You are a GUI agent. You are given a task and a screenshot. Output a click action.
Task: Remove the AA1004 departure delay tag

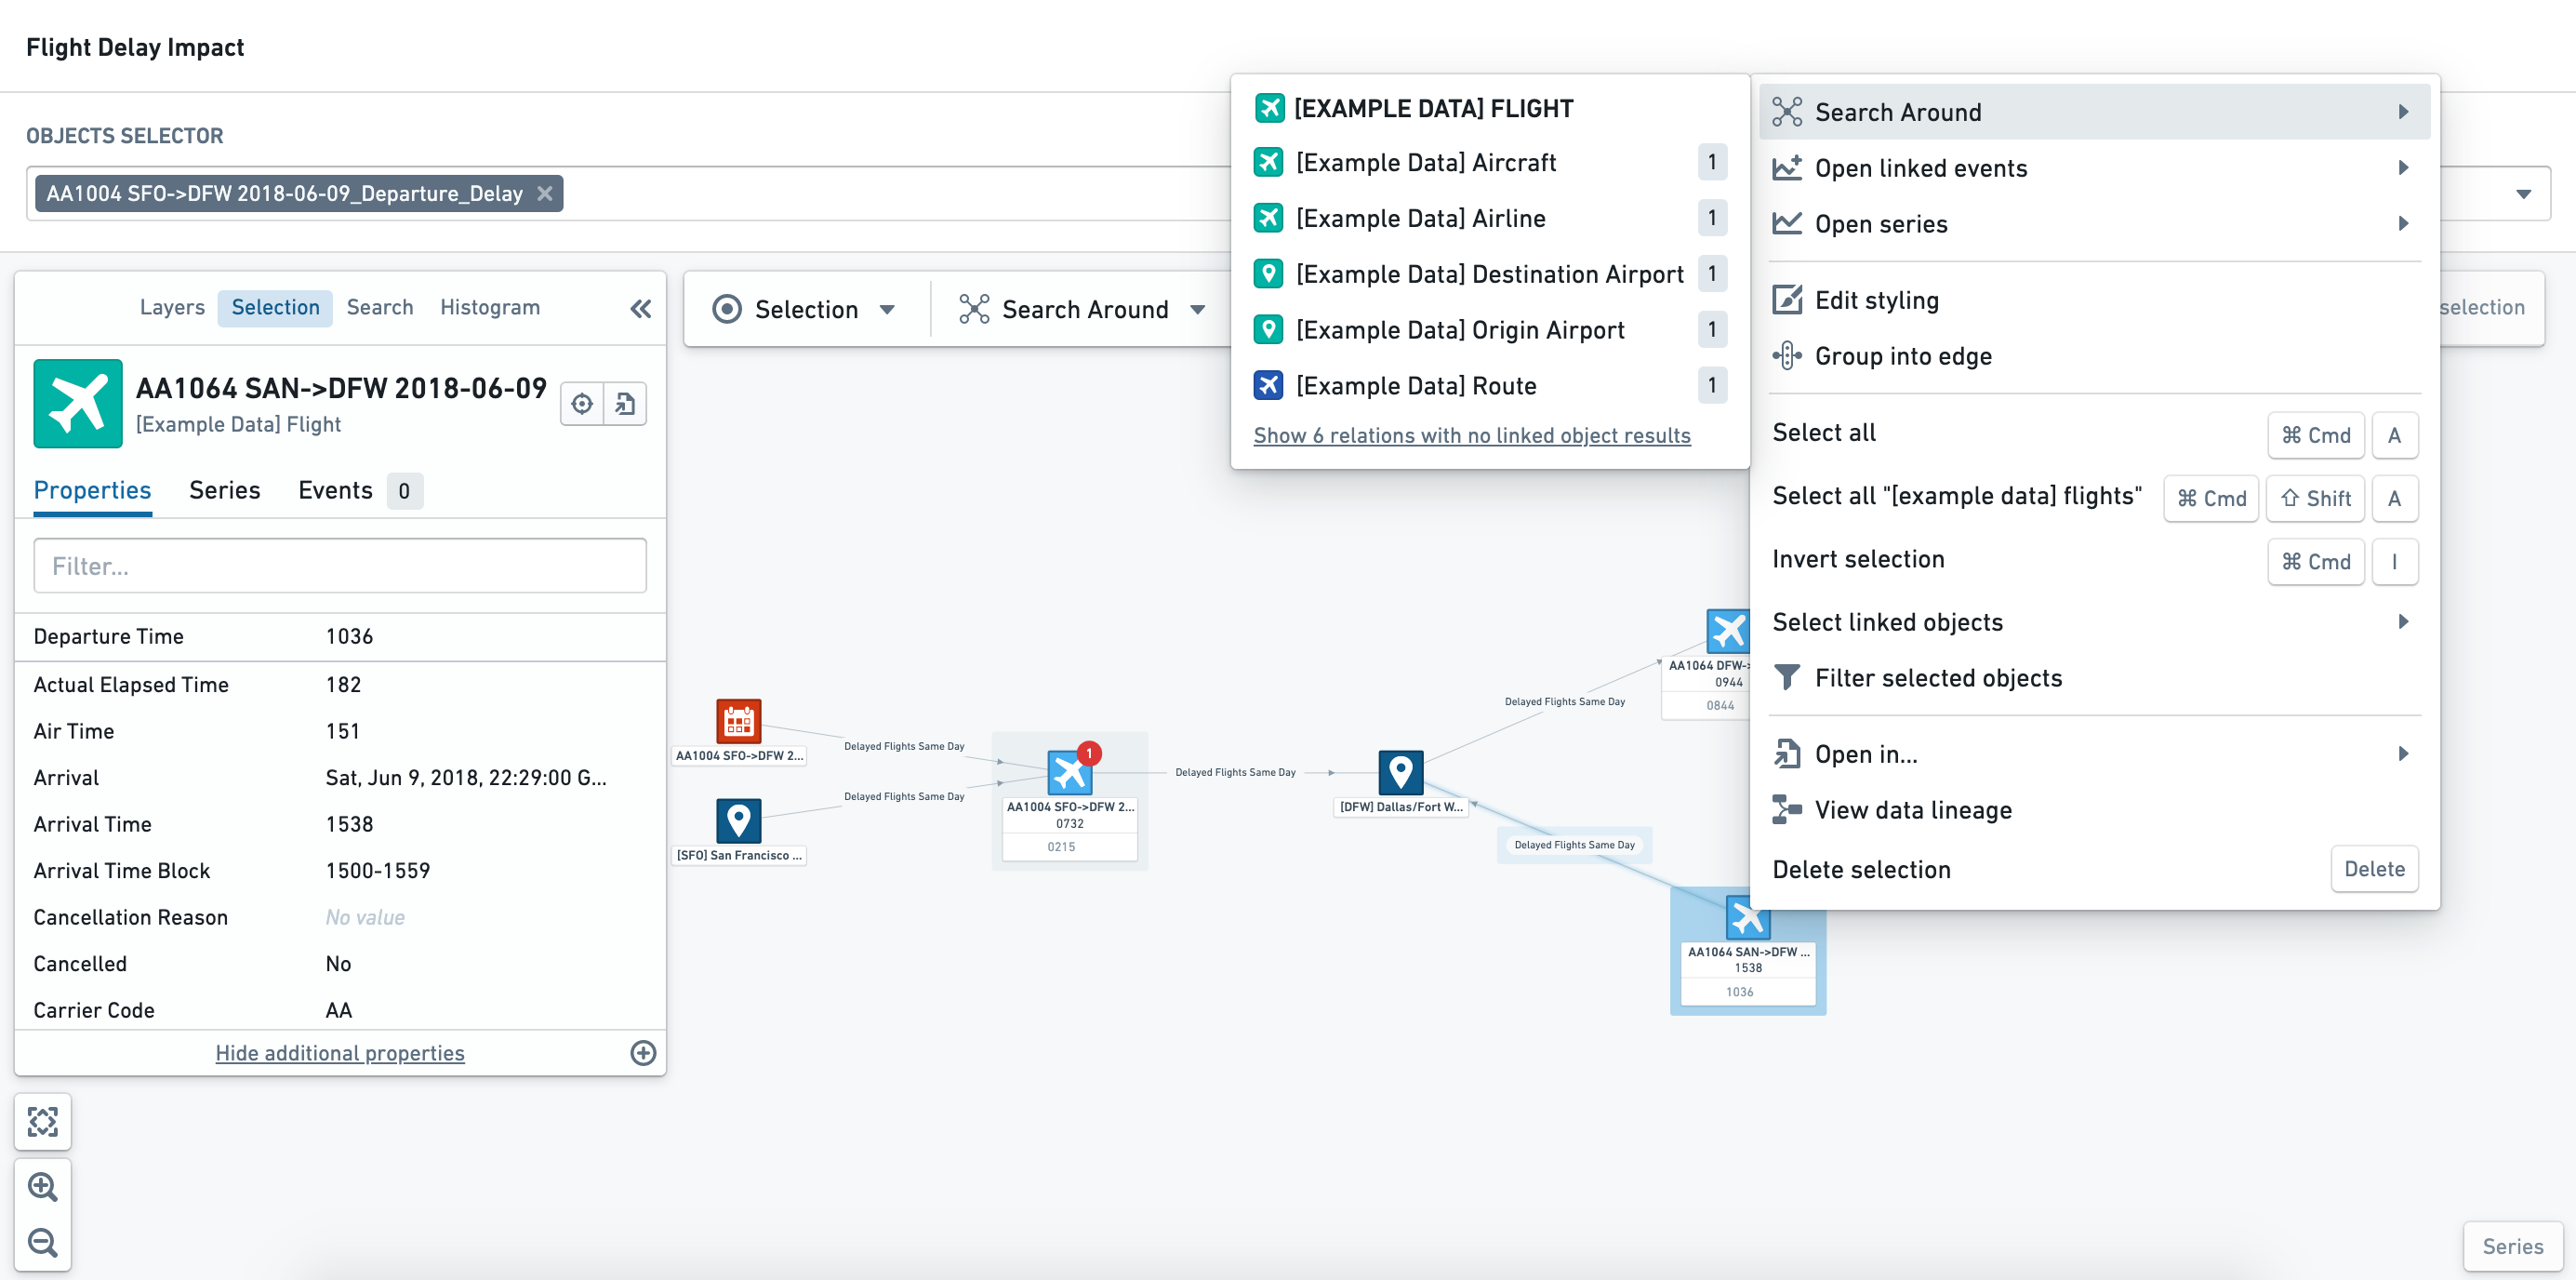coord(545,194)
